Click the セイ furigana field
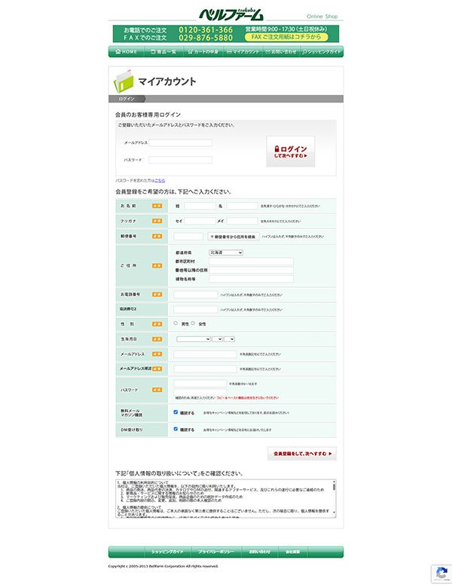The width and height of the screenshot is (452, 587). (200, 221)
